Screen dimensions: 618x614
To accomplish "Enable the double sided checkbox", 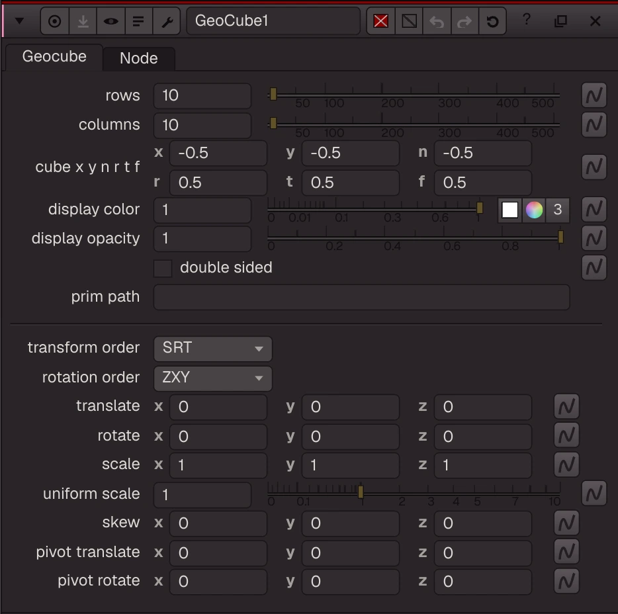I will 163,269.
